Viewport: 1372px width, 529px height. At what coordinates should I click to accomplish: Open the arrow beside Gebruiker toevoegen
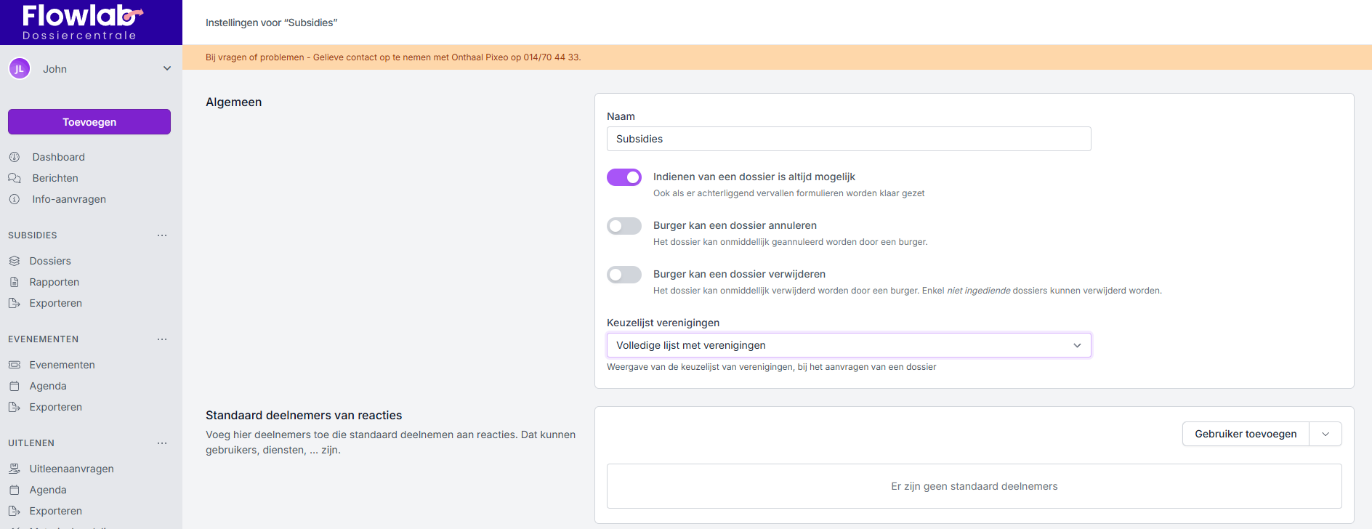[x=1325, y=434]
